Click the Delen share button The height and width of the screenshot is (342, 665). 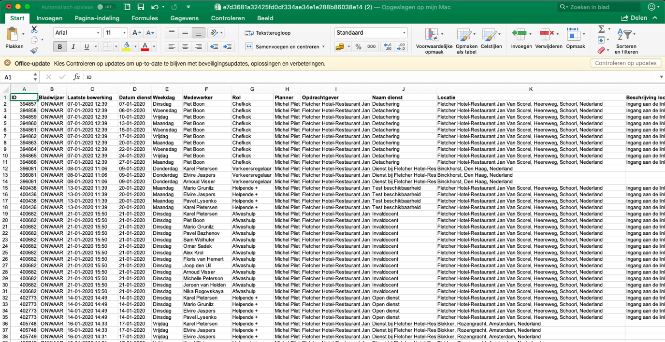coord(634,18)
